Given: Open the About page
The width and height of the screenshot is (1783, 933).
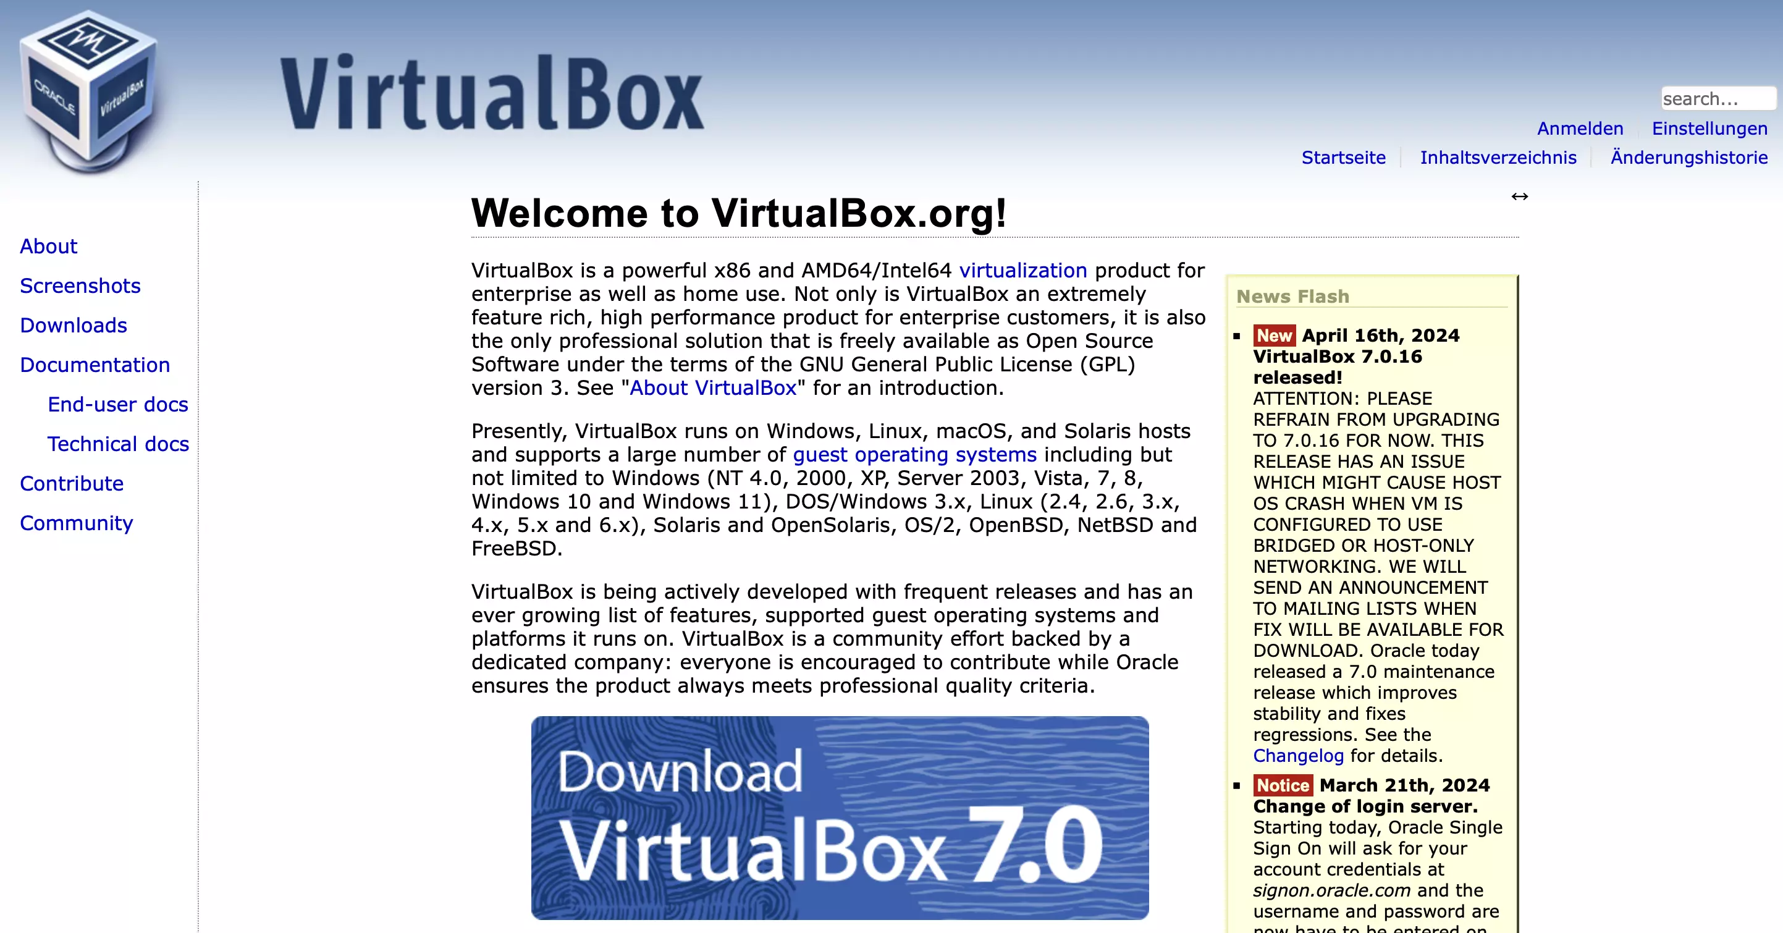Looking at the screenshot, I should tap(47, 245).
